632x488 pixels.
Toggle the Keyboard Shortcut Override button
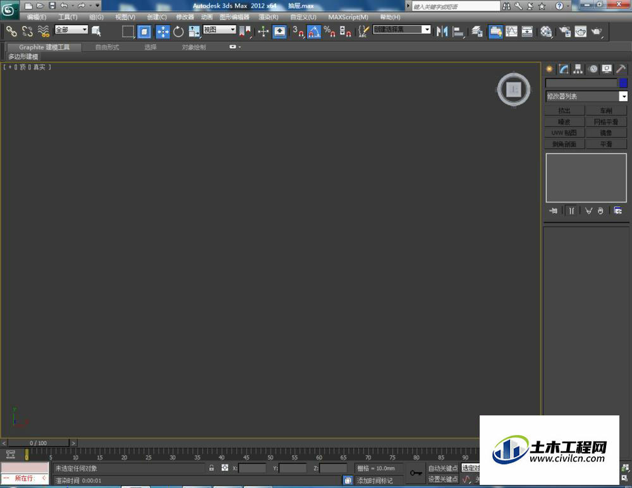[x=279, y=32]
